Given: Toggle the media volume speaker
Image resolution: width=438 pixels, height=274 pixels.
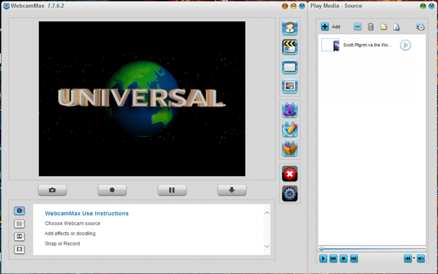Looking at the screenshot, I should pos(420,259).
